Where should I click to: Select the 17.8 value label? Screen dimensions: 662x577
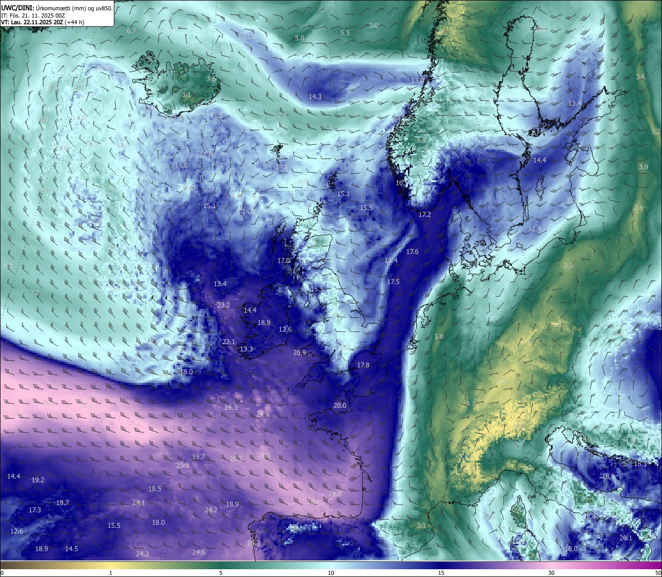364,365
